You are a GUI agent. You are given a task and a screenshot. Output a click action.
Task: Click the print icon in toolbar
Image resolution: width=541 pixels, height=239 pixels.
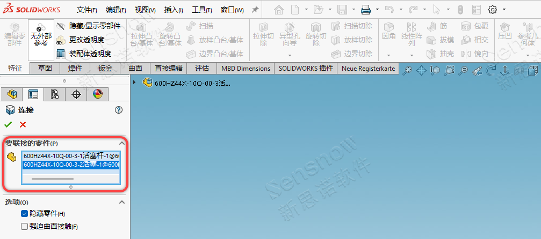(x=366, y=10)
